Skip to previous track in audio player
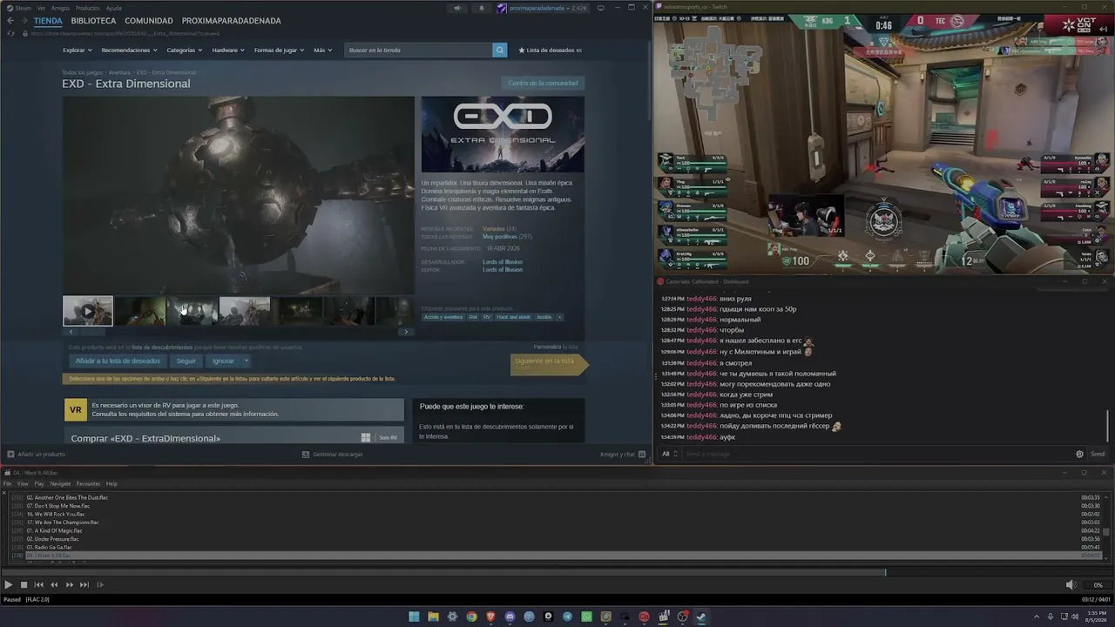 coord(39,585)
